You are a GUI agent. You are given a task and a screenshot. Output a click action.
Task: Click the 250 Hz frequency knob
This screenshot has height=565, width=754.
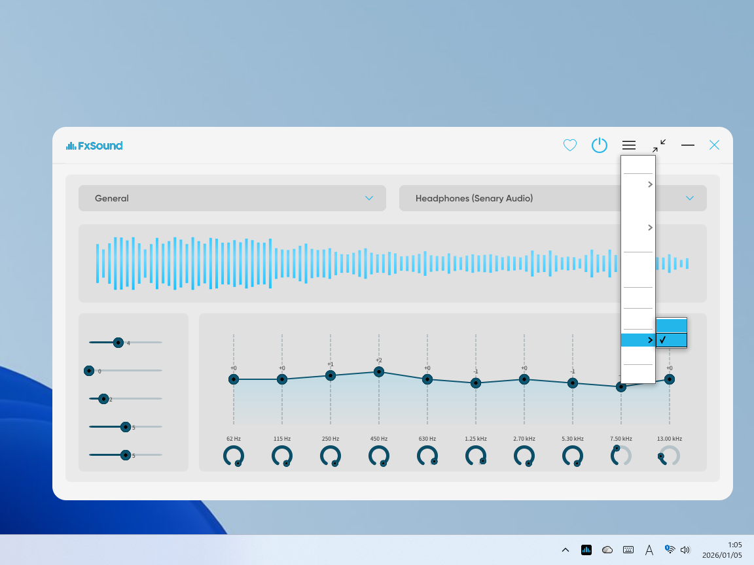tap(331, 456)
